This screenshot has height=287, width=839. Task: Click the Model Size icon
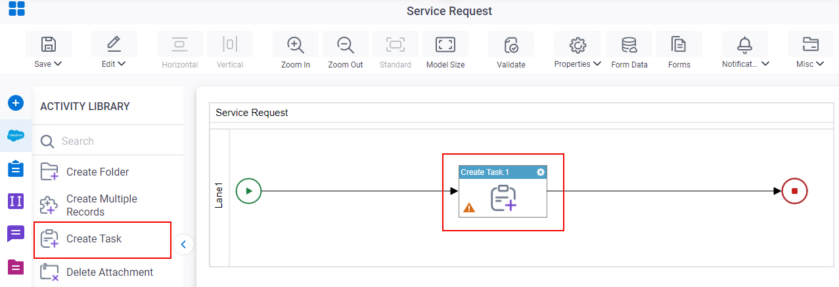tap(445, 45)
